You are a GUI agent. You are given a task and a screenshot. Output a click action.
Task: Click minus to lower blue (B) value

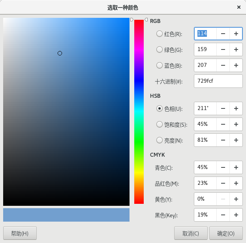point(223,65)
